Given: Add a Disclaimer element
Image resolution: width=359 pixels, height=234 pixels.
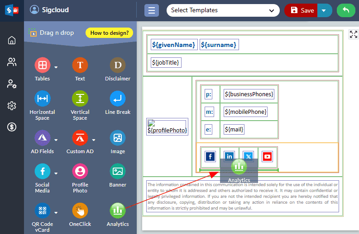Looking at the screenshot, I should pos(118,66).
